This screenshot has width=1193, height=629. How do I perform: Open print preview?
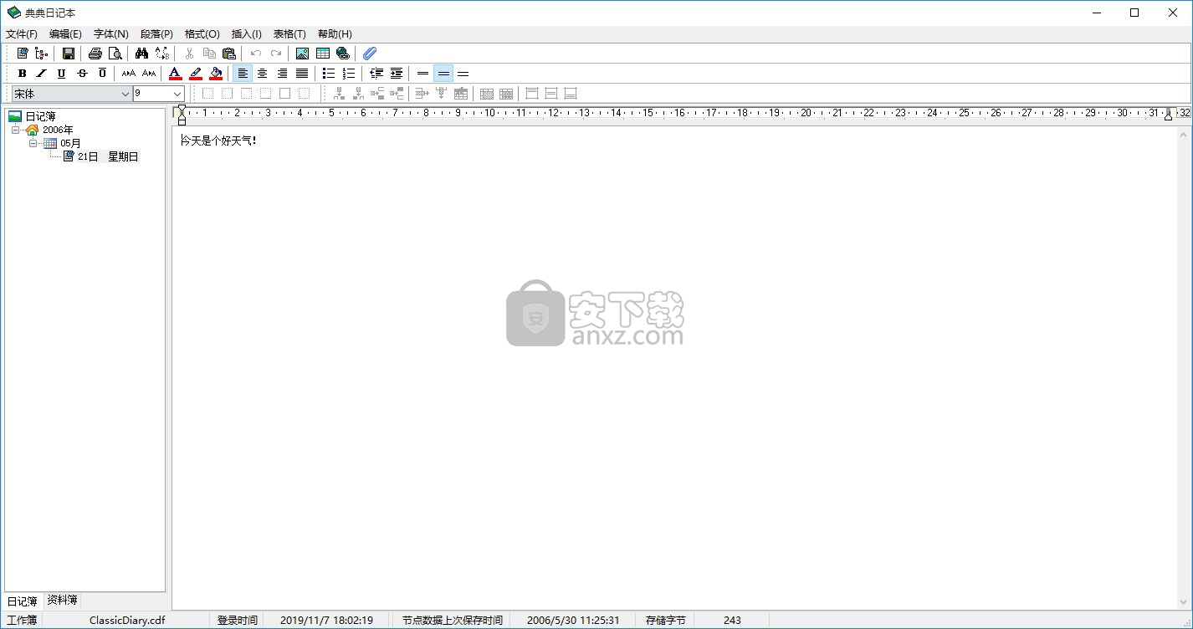[115, 54]
